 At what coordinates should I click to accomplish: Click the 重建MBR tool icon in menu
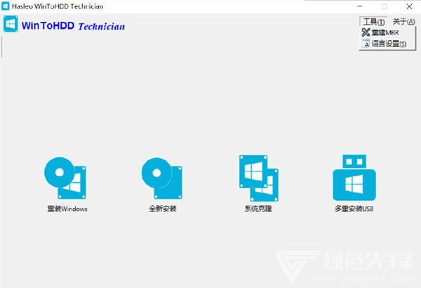click(366, 32)
